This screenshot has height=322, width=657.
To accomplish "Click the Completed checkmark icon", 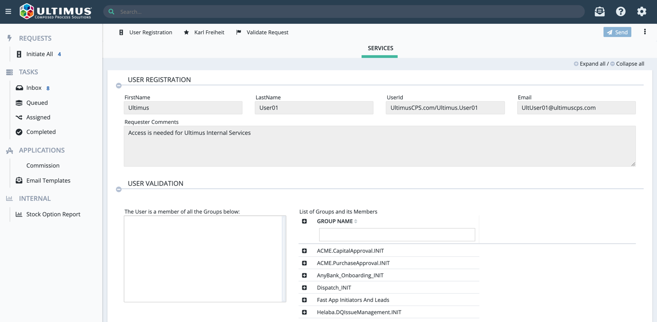I will (x=19, y=132).
